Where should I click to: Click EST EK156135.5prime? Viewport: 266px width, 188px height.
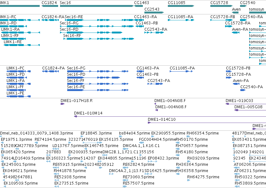click(116, 140)
